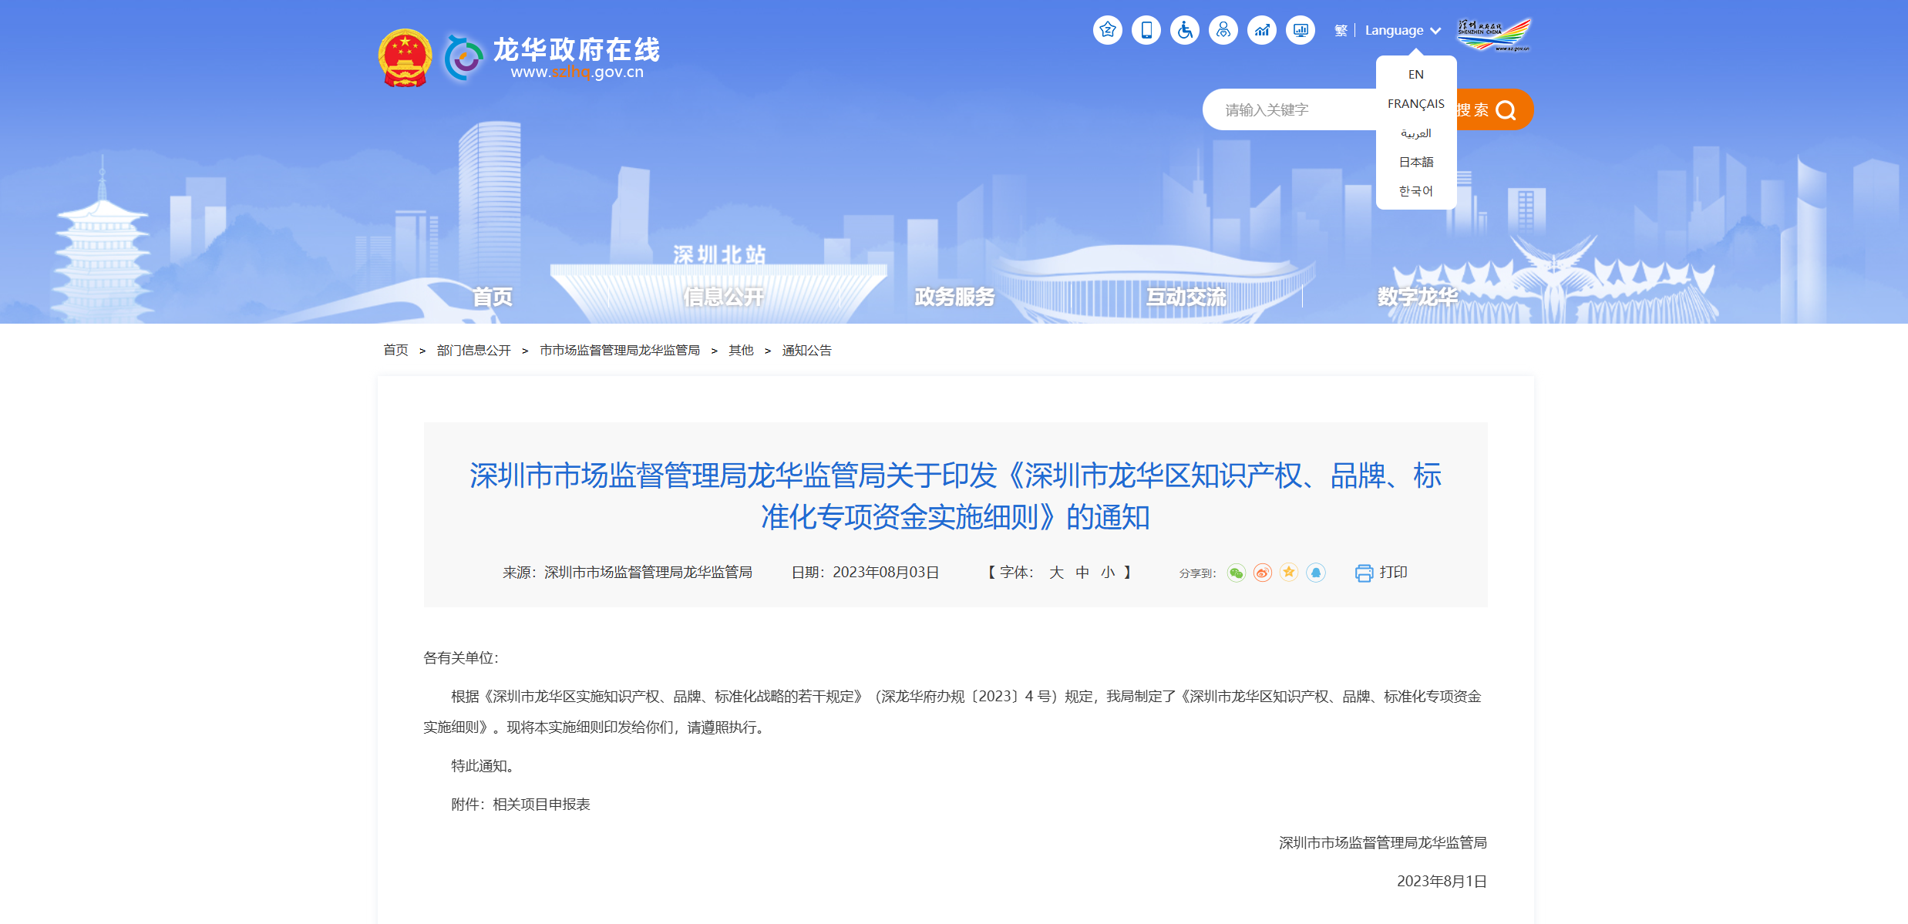The image size is (1908, 924).
Task: Open the 政务服务 navigation menu
Action: 954,296
